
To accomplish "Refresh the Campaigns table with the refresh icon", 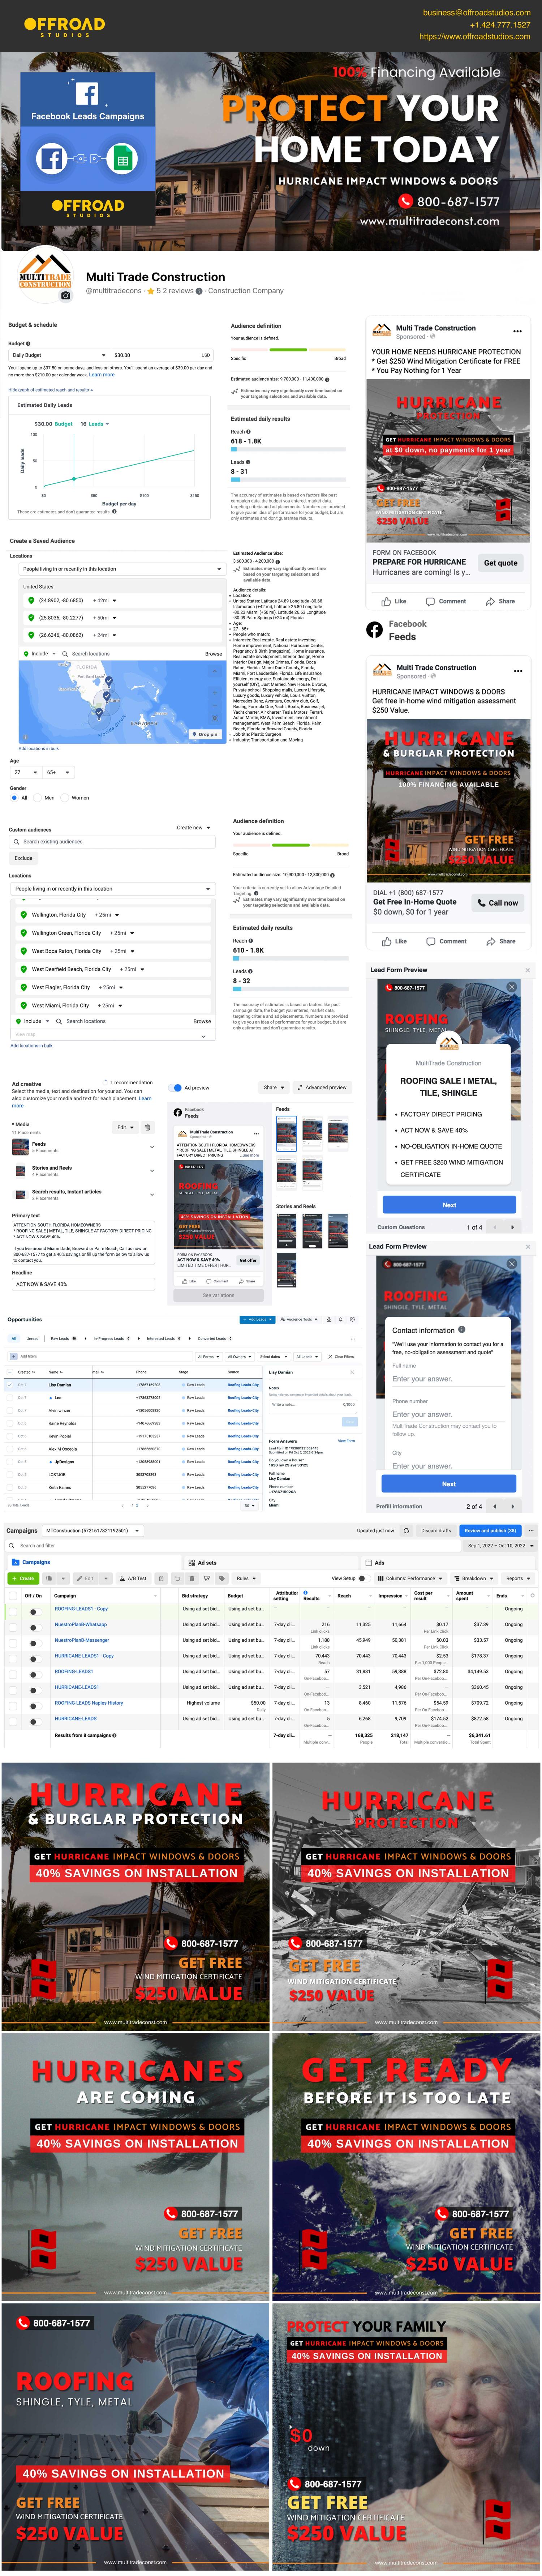I will point(406,1530).
